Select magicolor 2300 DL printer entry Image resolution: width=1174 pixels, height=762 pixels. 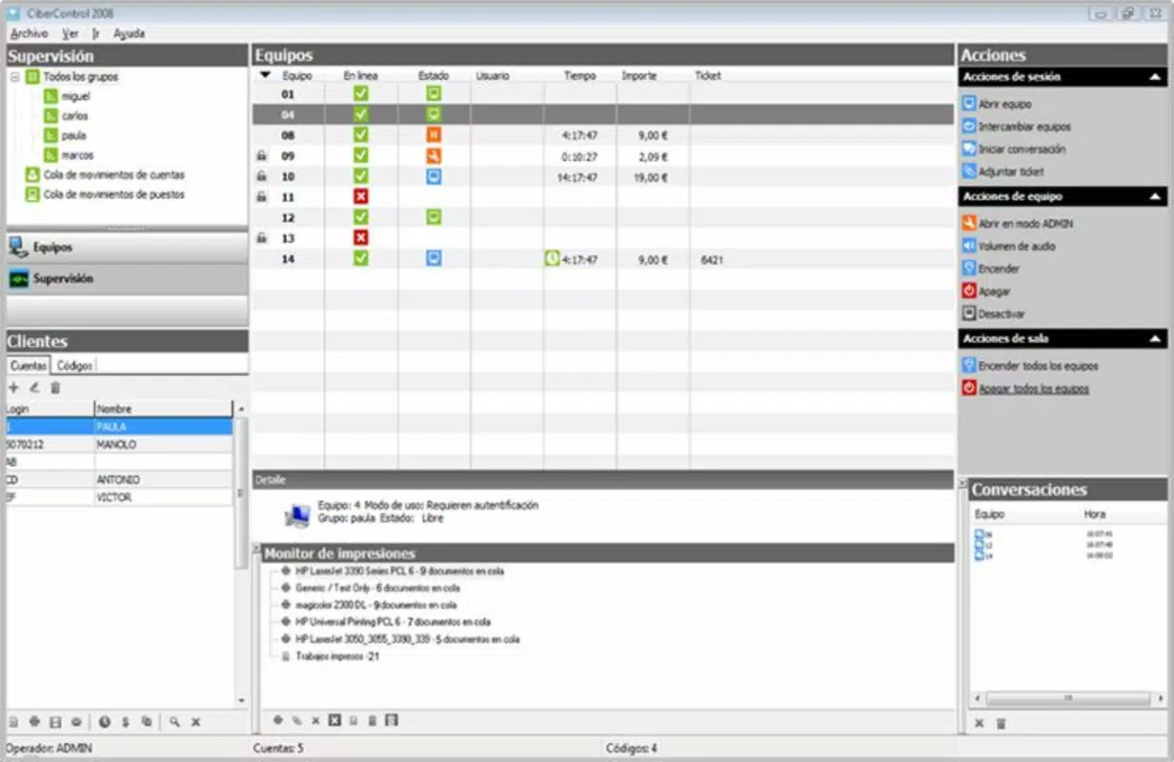(x=376, y=605)
